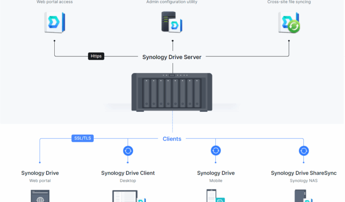This screenshot has height=202, width=345.
Task: Click the sync icon above Synology Drive Client
Action: pyautogui.click(x=128, y=151)
